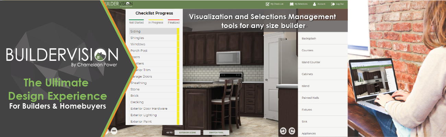Click the microwave in kitchen scene
The image size is (446, 137).
click(229, 58)
